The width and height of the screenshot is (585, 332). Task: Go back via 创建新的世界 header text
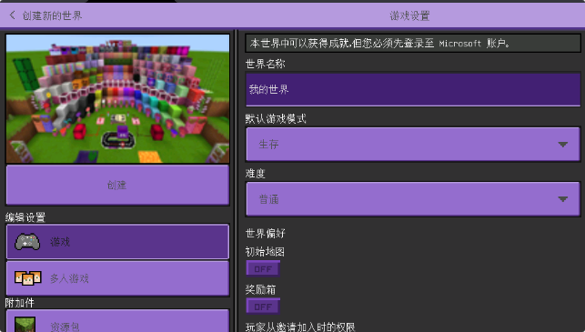52,15
